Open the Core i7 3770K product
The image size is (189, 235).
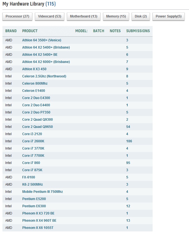pos(33,148)
